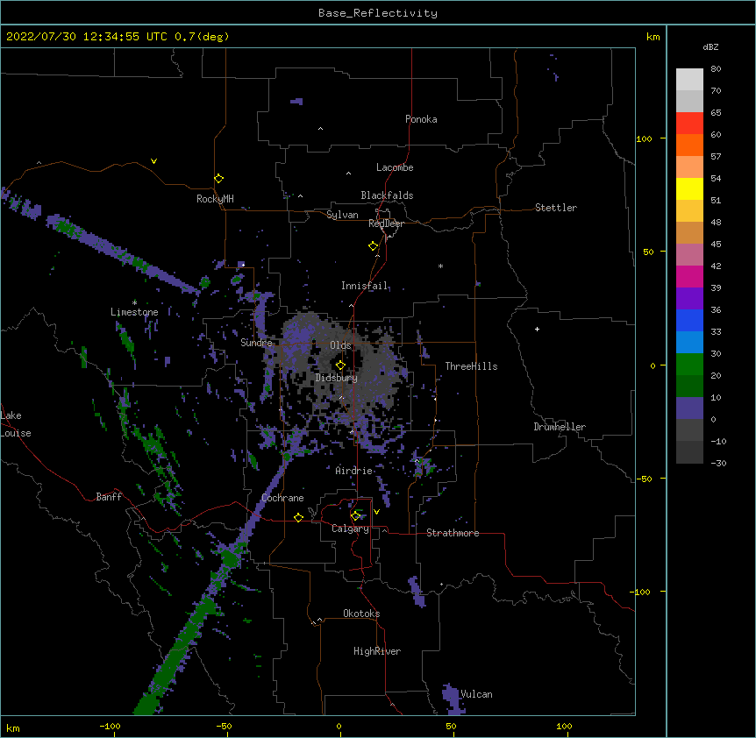Click the Calgary city label
This screenshot has width=756, height=738.
[x=350, y=529]
